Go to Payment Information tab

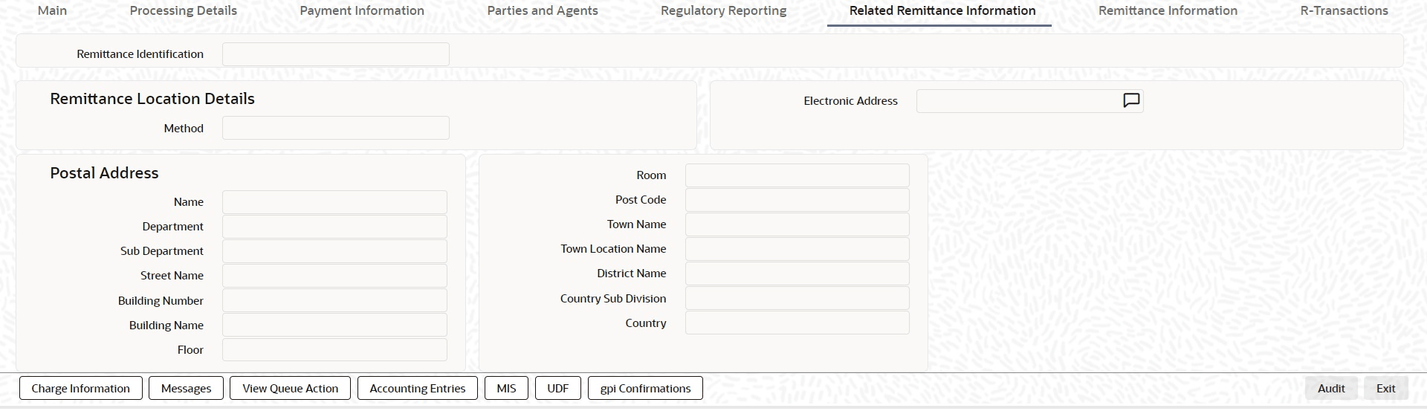(362, 10)
